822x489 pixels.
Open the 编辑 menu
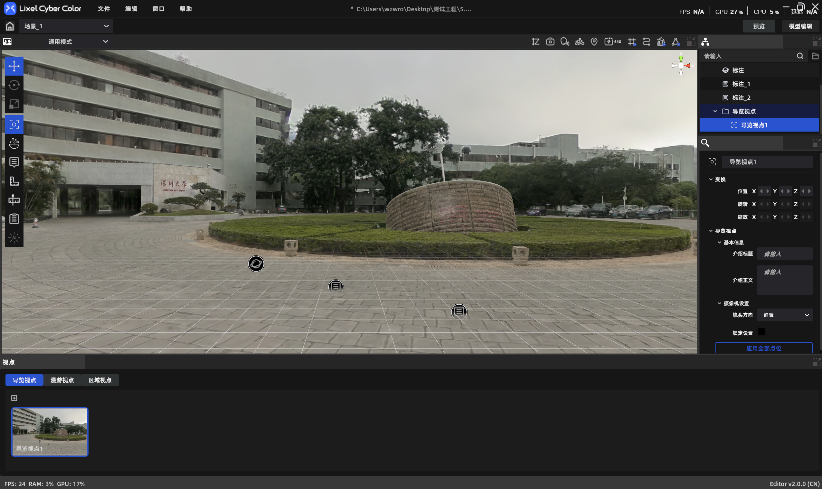pyautogui.click(x=131, y=9)
